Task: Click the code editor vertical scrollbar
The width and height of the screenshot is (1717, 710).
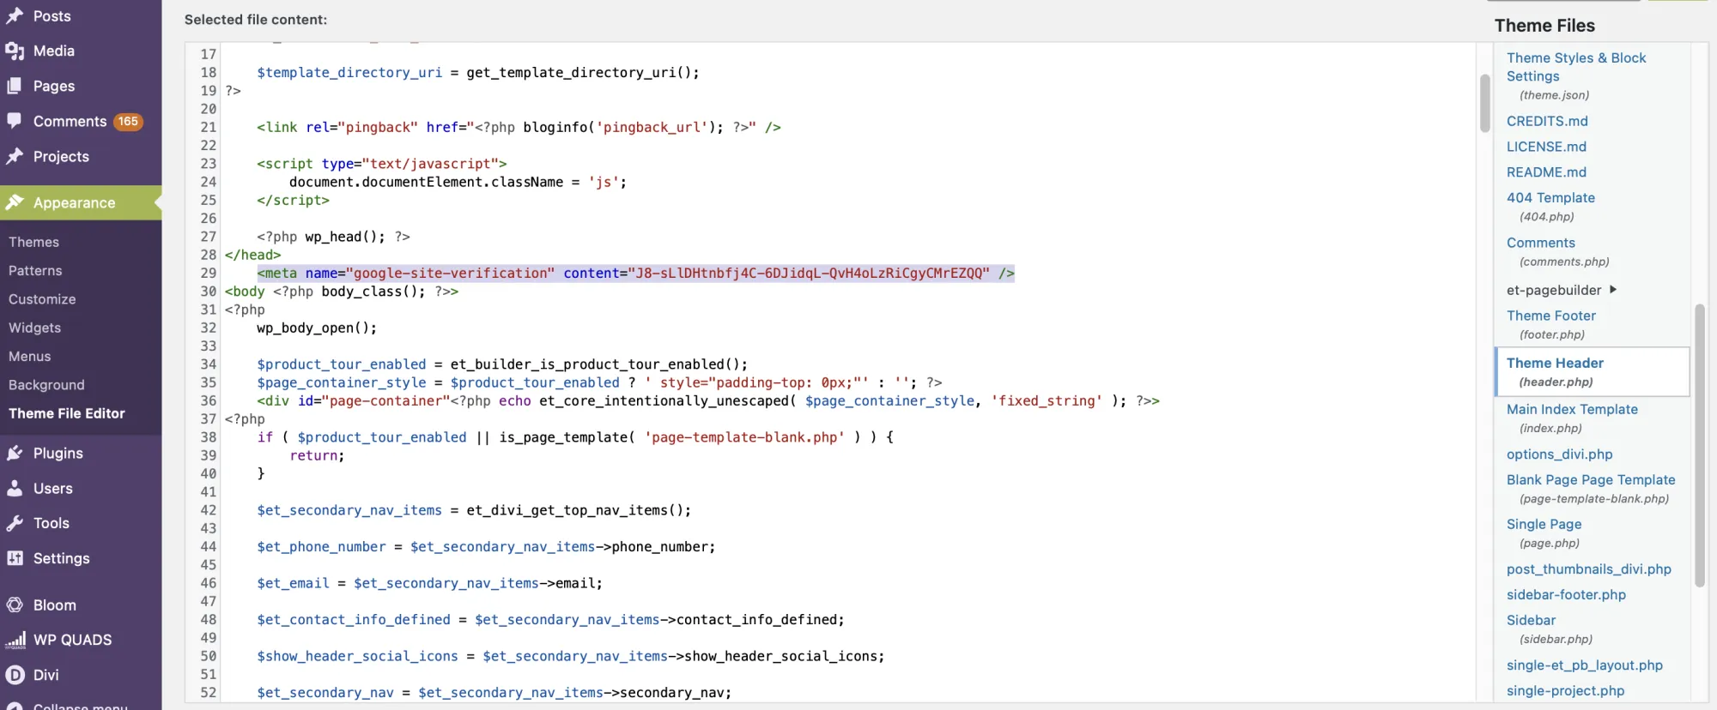Action: (x=1484, y=104)
